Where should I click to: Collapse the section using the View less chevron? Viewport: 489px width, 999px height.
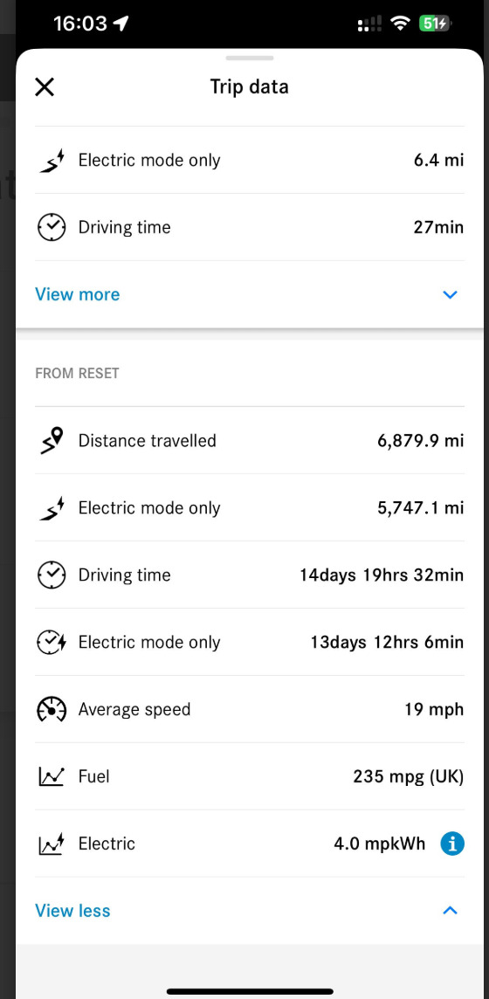tap(451, 911)
